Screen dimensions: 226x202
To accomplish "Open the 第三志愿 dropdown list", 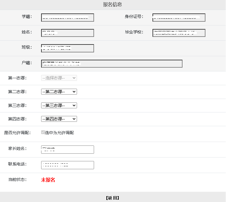I will 59,105.
